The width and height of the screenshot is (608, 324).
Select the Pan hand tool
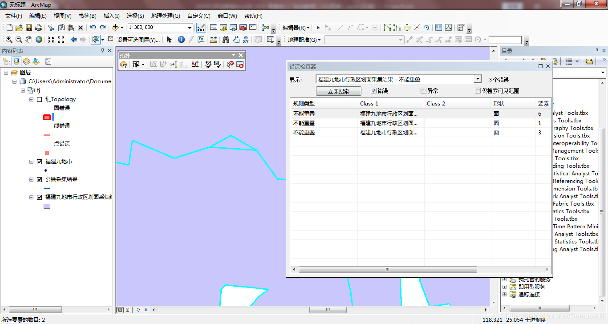click(x=29, y=40)
